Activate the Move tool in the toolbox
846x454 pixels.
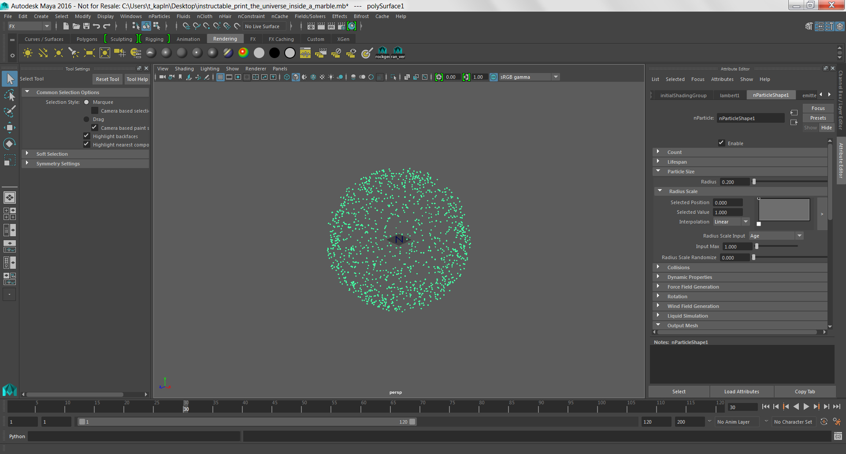pos(10,128)
